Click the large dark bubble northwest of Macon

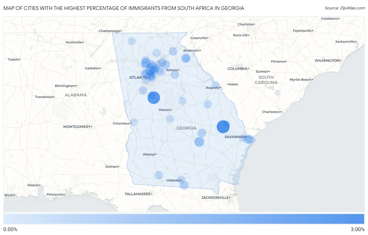pyautogui.click(x=154, y=98)
